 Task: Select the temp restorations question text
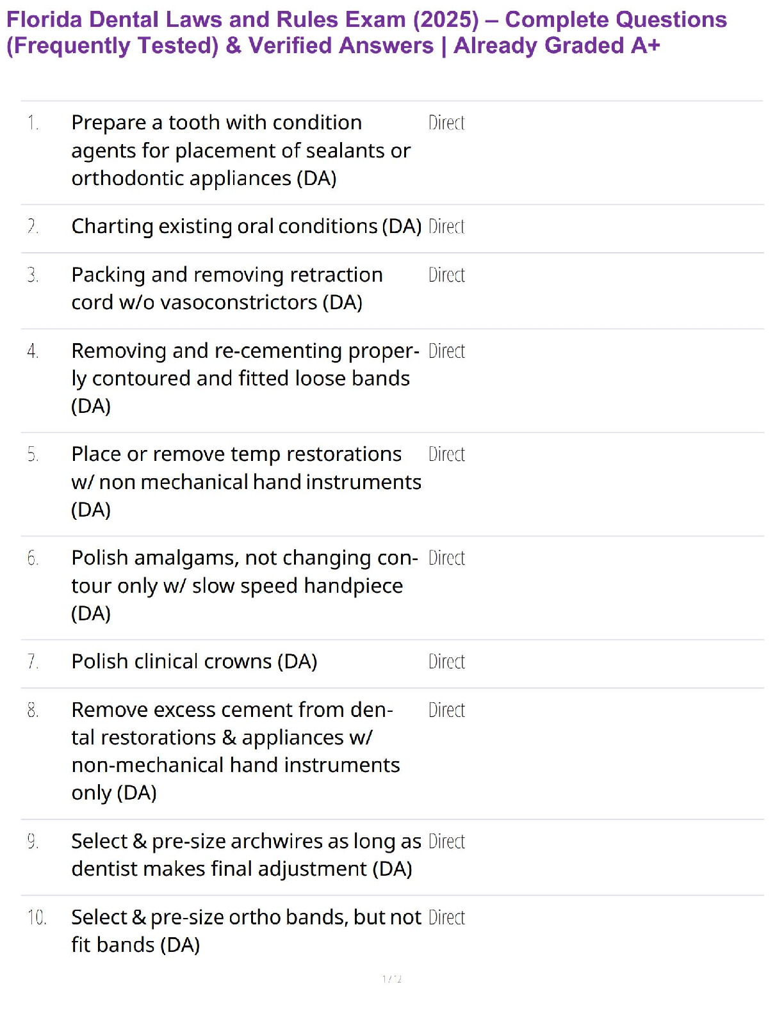246,482
